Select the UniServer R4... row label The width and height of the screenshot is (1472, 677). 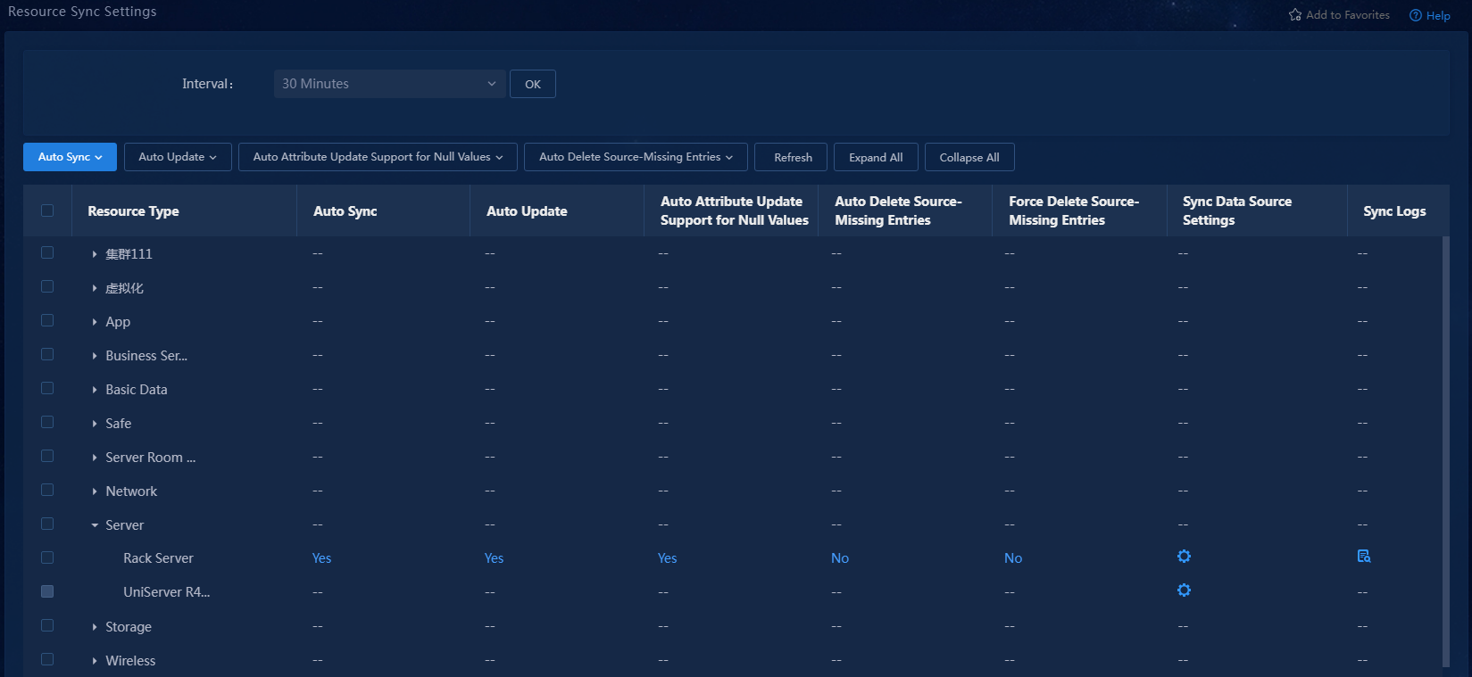(167, 592)
